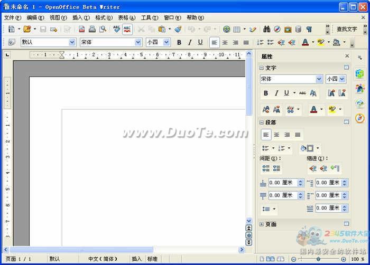Open Data Sources cylinder icon
The image size is (370, 265).
click(x=298, y=29)
